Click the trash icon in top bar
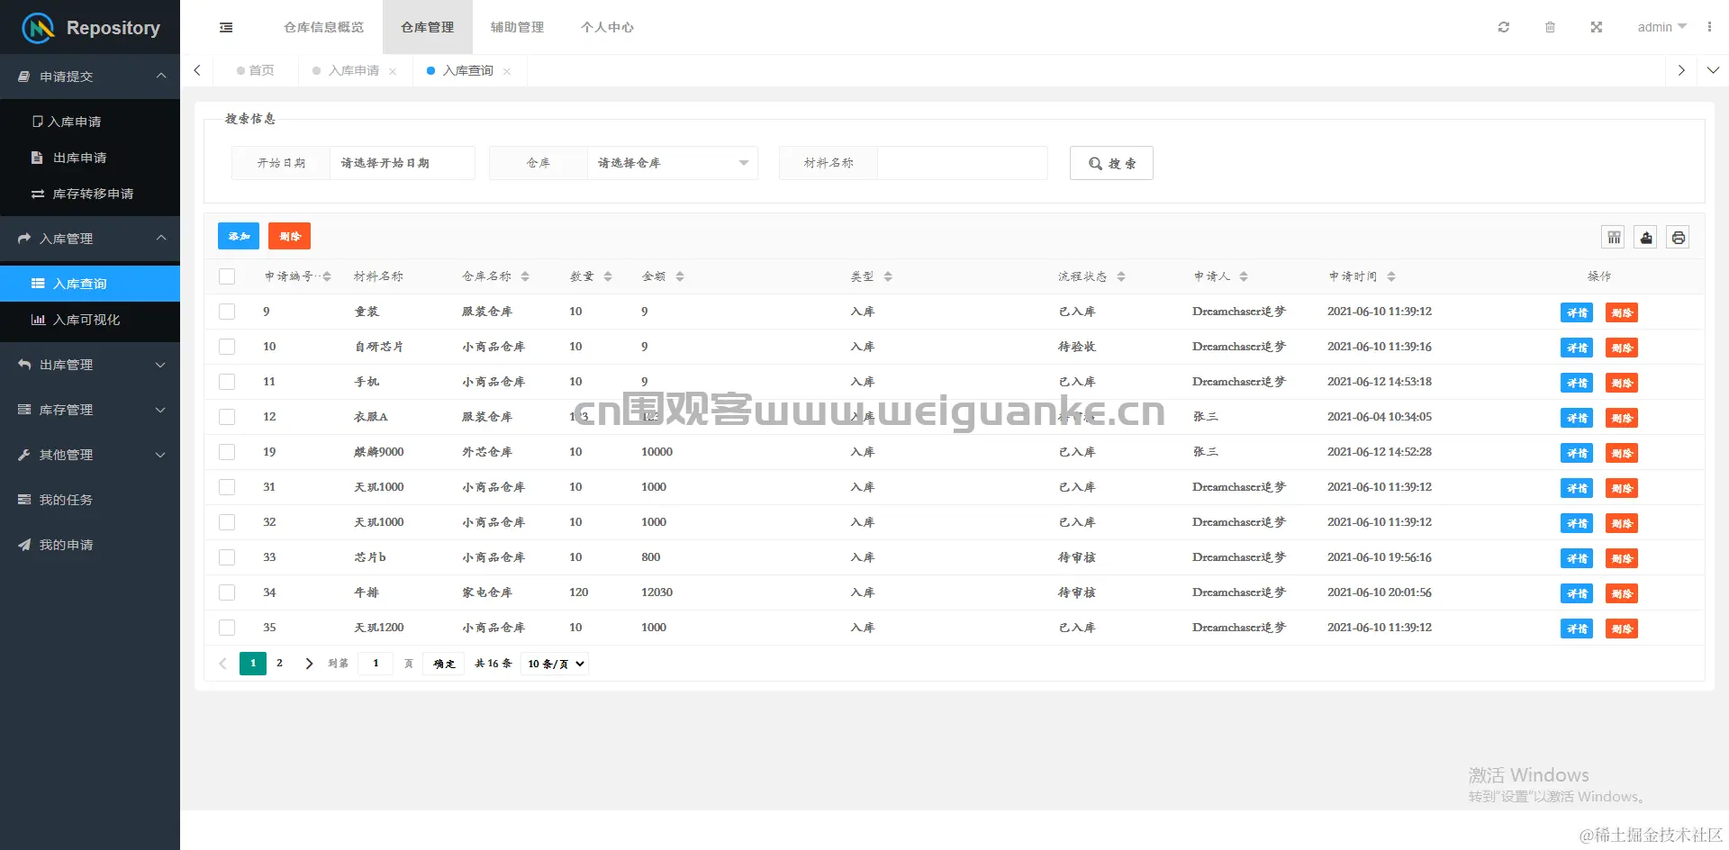This screenshot has height=850, width=1729. [x=1550, y=27]
